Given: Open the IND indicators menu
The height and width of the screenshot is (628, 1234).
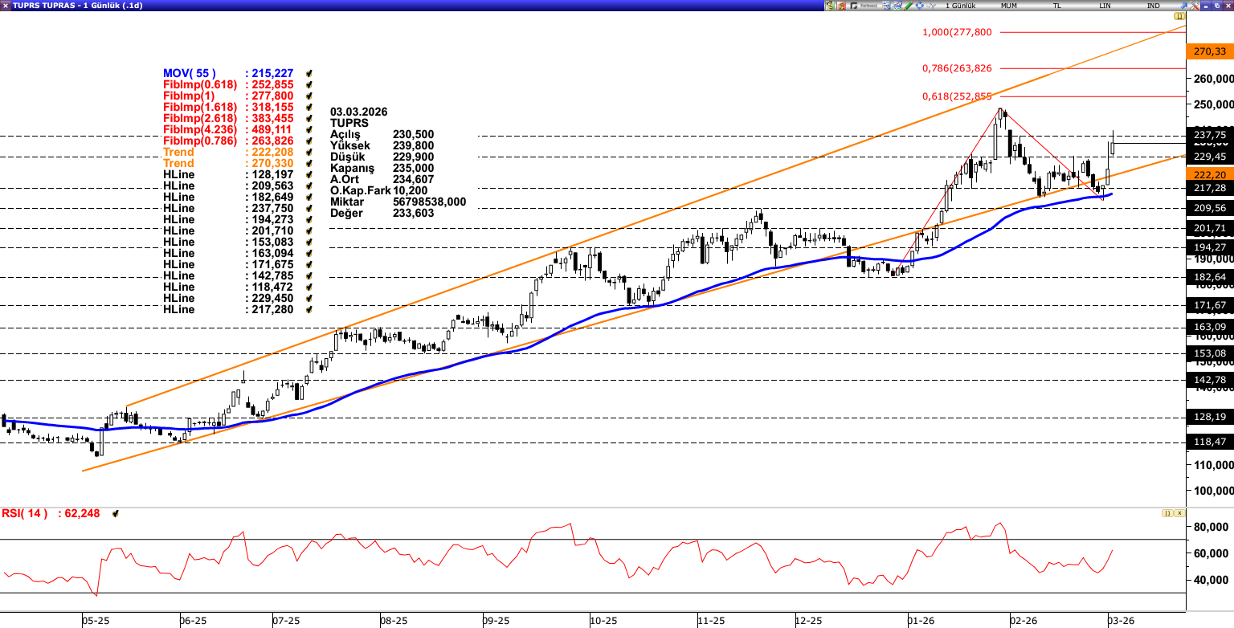Looking at the screenshot, I should 1154,6.
